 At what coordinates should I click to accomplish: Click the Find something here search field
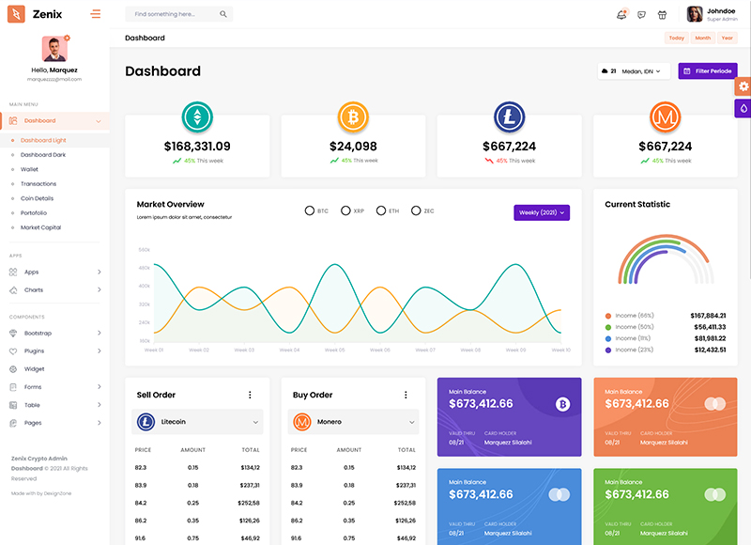click(174, 14)
